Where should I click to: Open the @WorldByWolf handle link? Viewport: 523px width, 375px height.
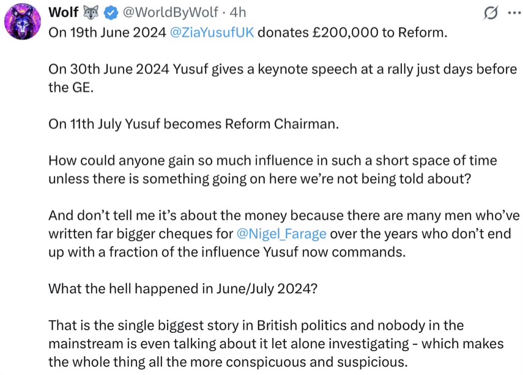coord(171,13)
